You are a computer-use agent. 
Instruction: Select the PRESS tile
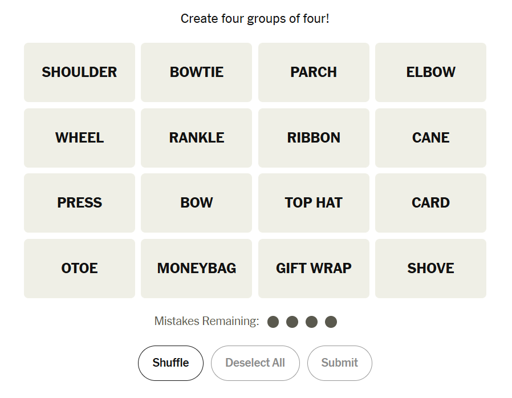[x=79, y=203]
